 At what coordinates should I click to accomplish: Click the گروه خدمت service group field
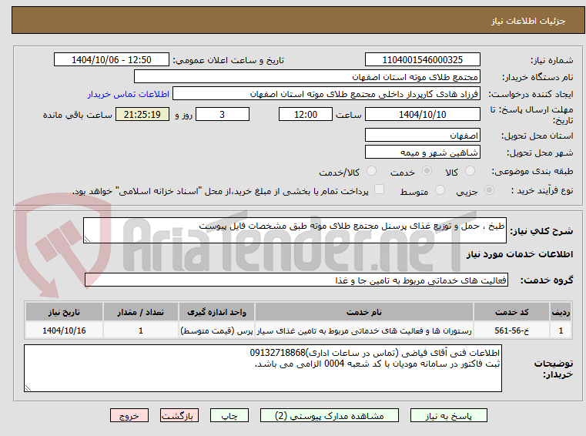[x=296, y=280]
